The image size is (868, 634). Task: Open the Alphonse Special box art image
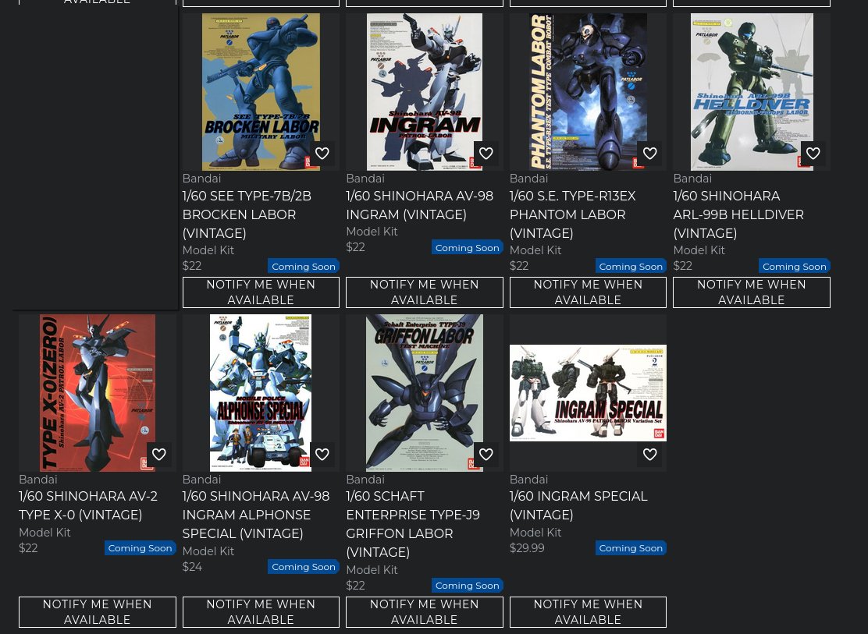click(261, 393)
